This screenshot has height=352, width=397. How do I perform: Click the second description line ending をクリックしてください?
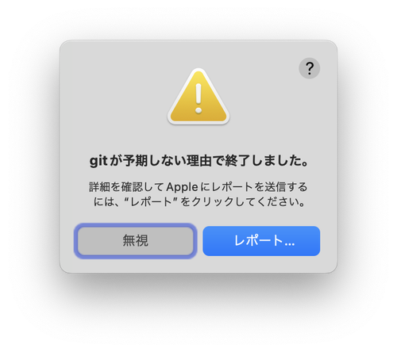pyautogui.click(x=199, y=202)
